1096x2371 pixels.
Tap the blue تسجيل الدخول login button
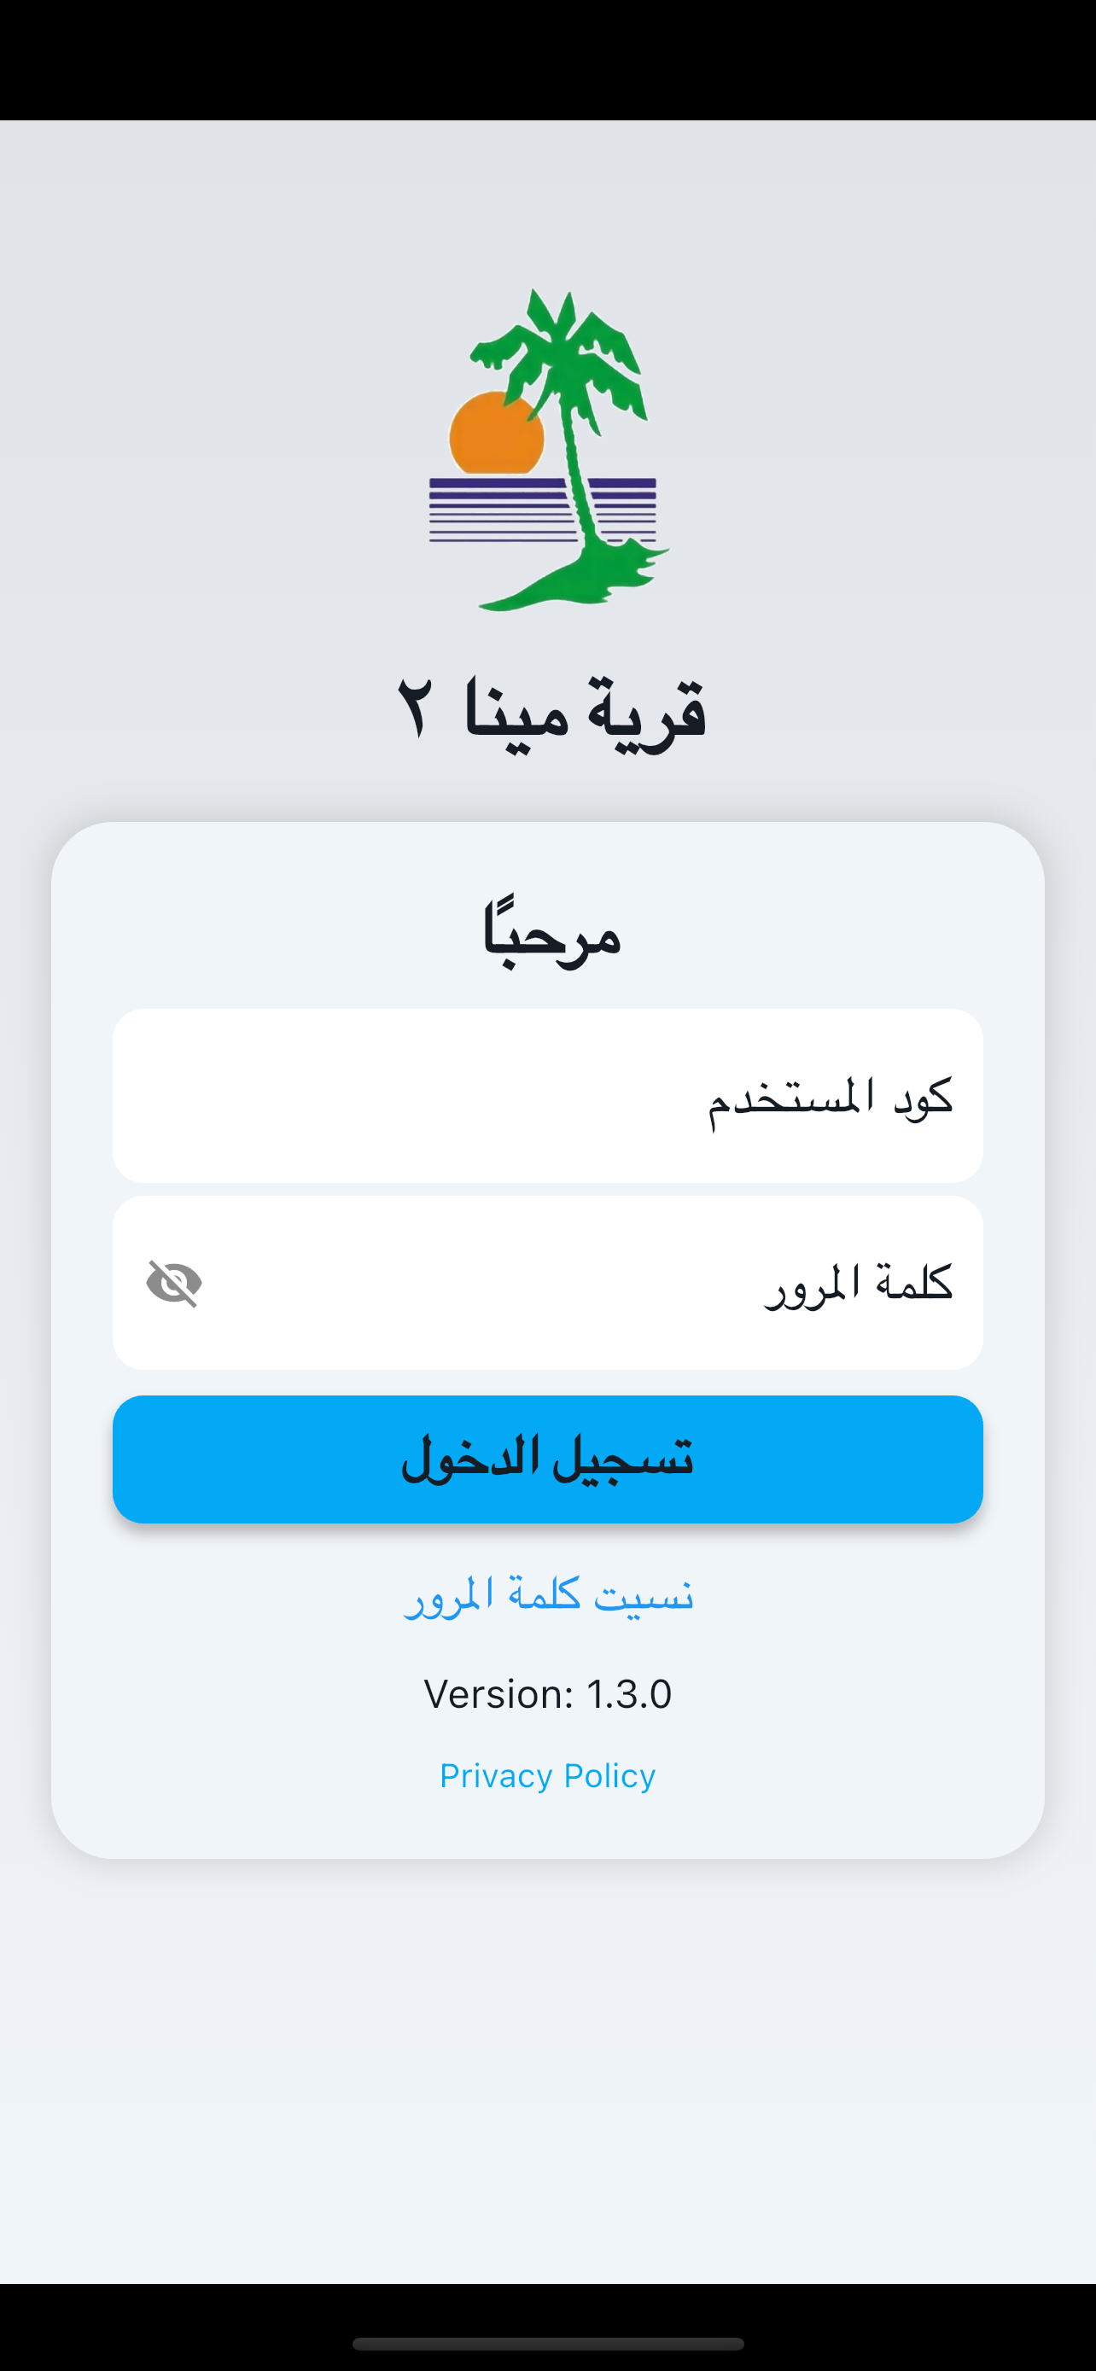click(x=547, y=1459)
